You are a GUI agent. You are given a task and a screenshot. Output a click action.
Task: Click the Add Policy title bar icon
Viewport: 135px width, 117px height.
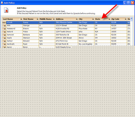pyautogui.click(x=2, y=3)
